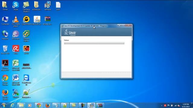Click the Java installer title bar icon
This screenshot has width=193, height=108.
(x=62, y=26)
